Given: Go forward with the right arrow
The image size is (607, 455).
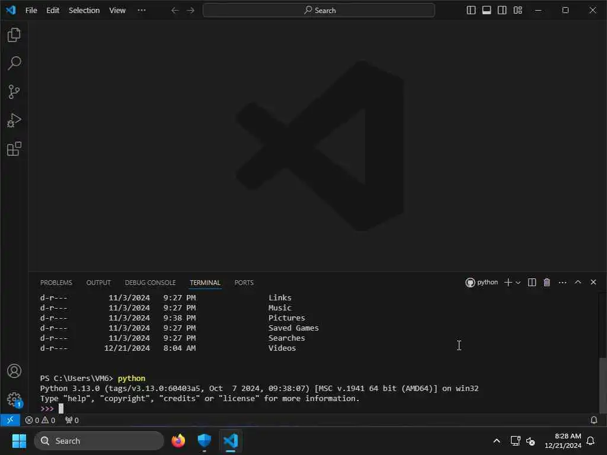Looking at the screenshot, I should [x=190, y=11].
